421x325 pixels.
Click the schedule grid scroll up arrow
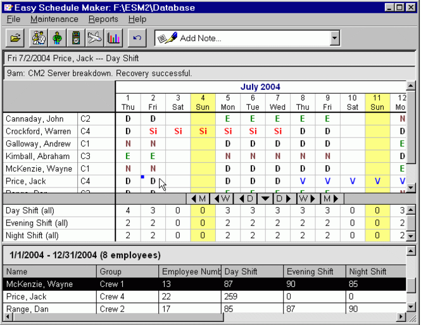411,86
